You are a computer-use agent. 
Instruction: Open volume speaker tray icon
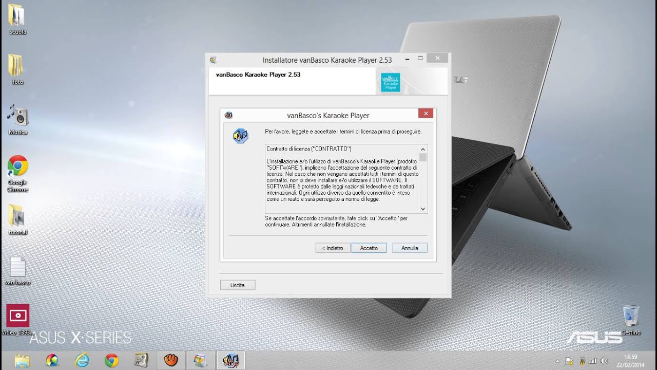[604, 361]
